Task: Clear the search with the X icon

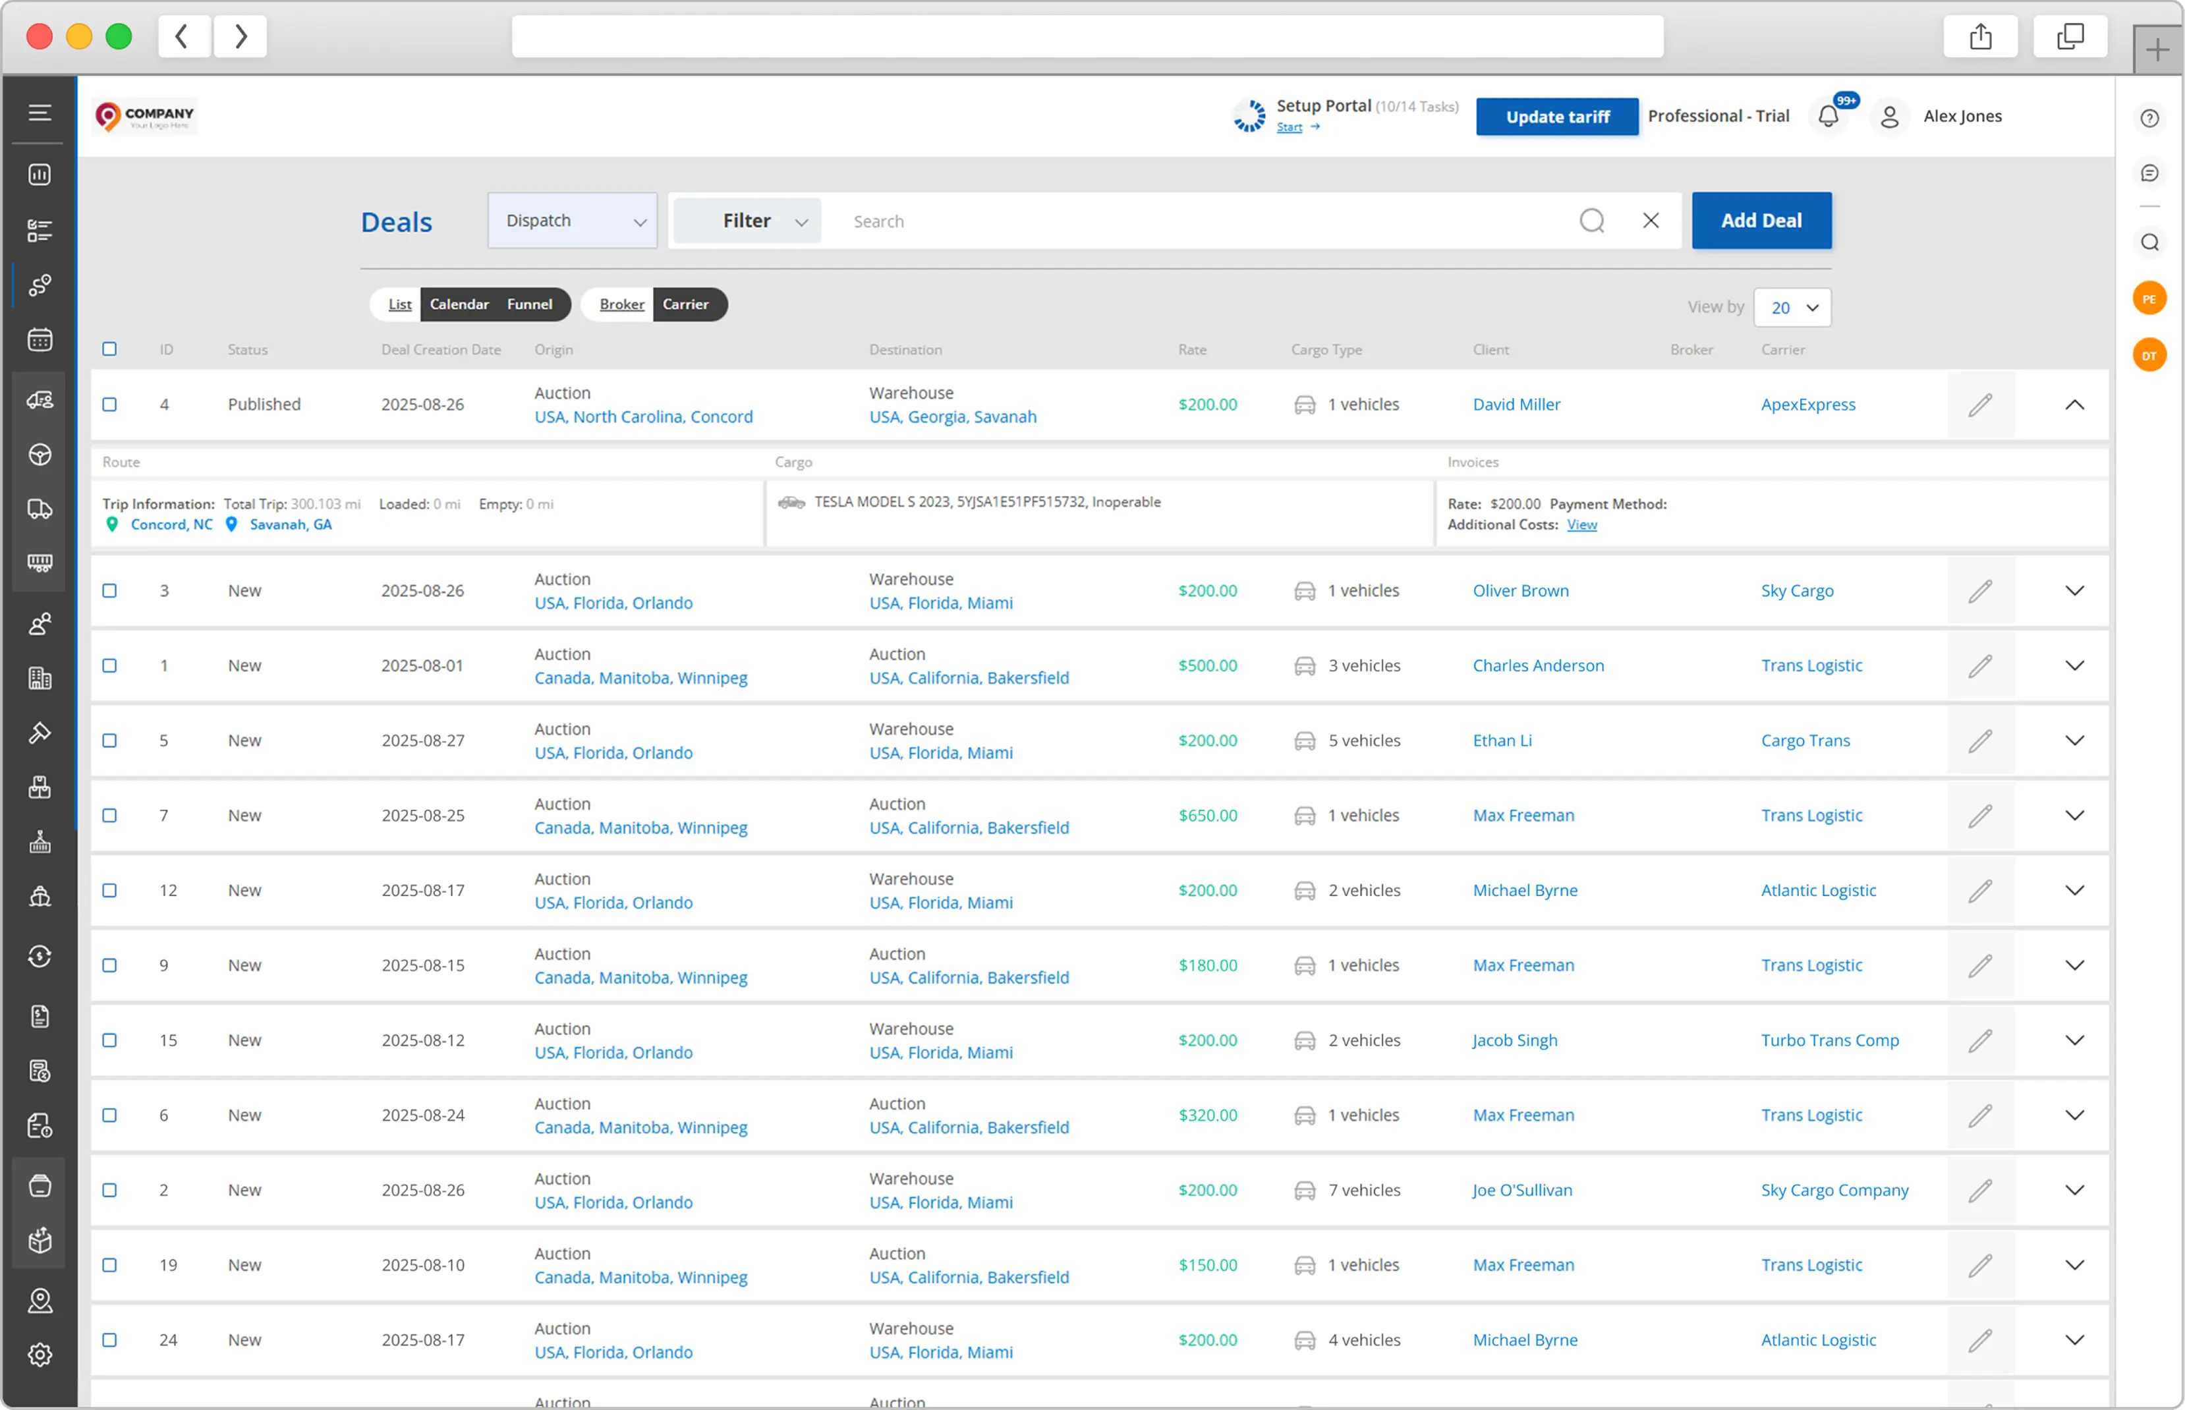Action: (x=1651, y=221)
